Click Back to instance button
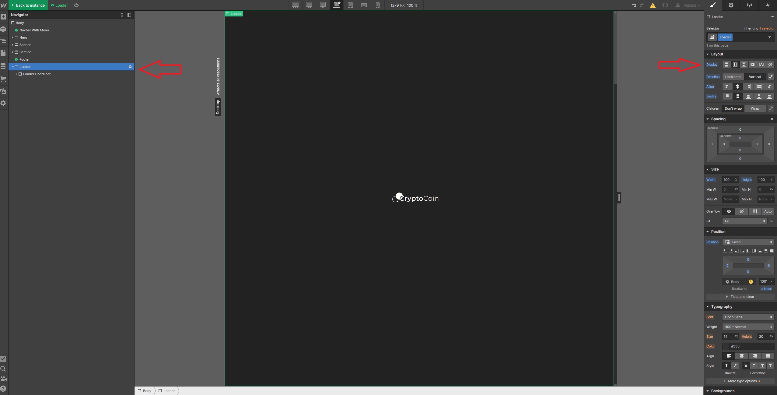777x395 pixels. [x=28, y=5]
